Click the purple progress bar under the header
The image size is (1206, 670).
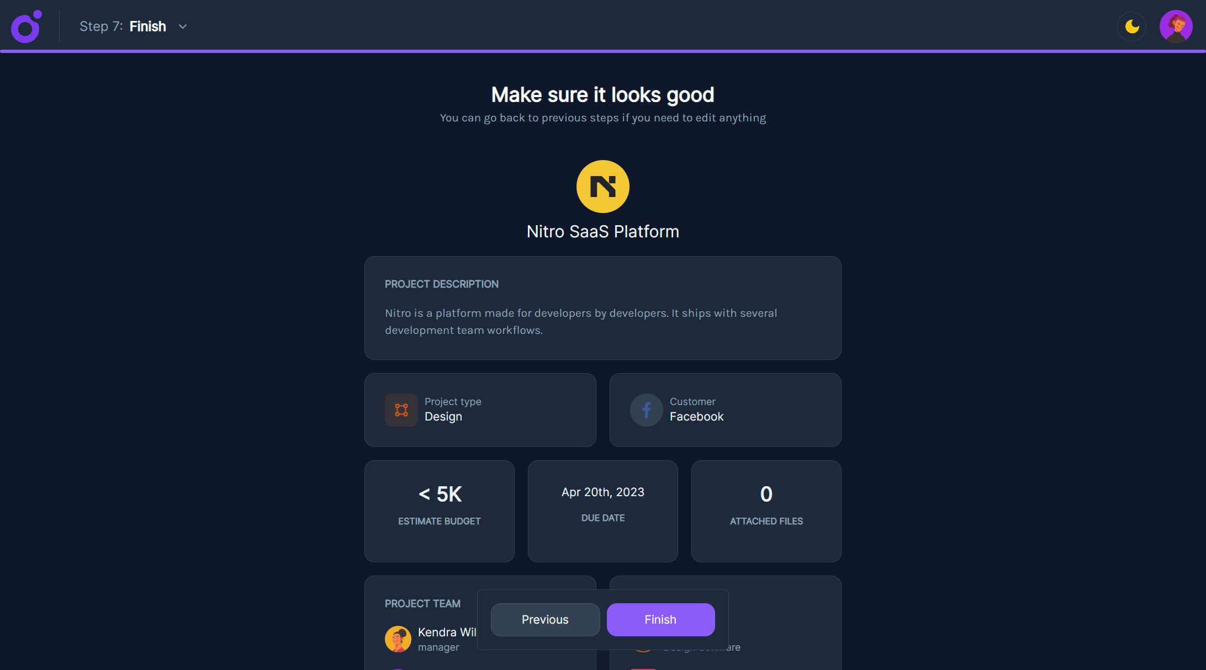(603, 51)
